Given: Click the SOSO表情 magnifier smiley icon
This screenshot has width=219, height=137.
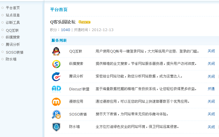Looking at the screenshot, I should pyautogui.click(x=56, y=114).
